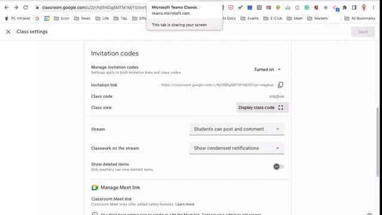Click the "Invitation codes" heading

pos(115,53)
